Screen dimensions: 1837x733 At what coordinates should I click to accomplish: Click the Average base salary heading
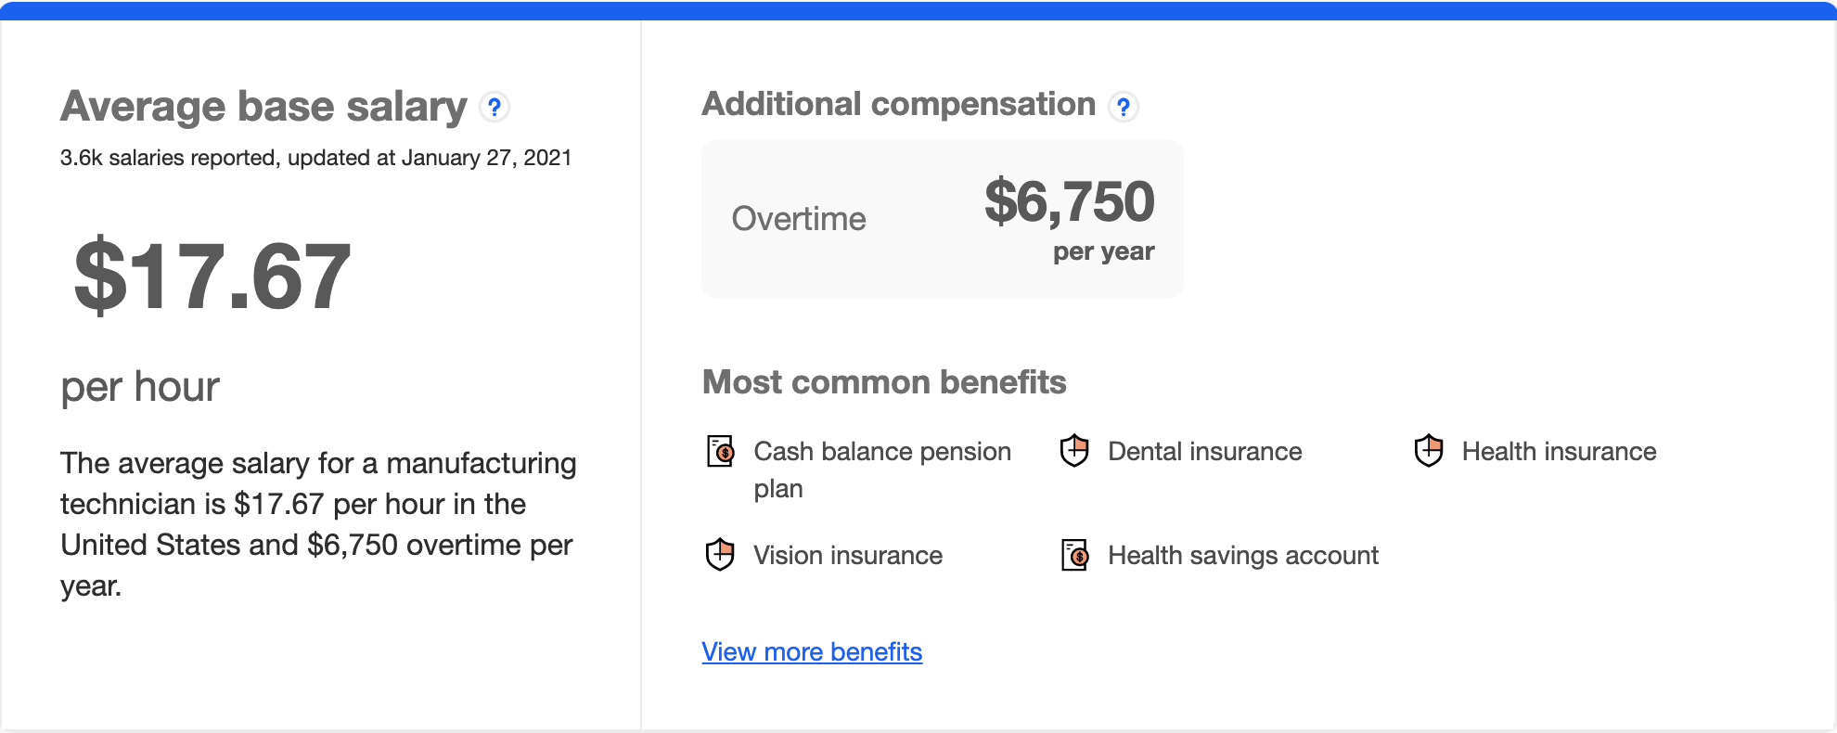point(263,107)
